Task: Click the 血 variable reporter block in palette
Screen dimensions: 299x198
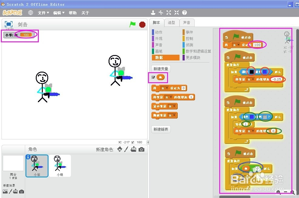Action: click(160, 77)
